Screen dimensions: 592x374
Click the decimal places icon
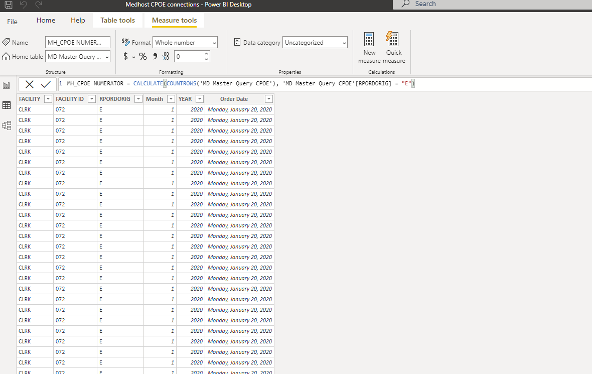point(165,56)
